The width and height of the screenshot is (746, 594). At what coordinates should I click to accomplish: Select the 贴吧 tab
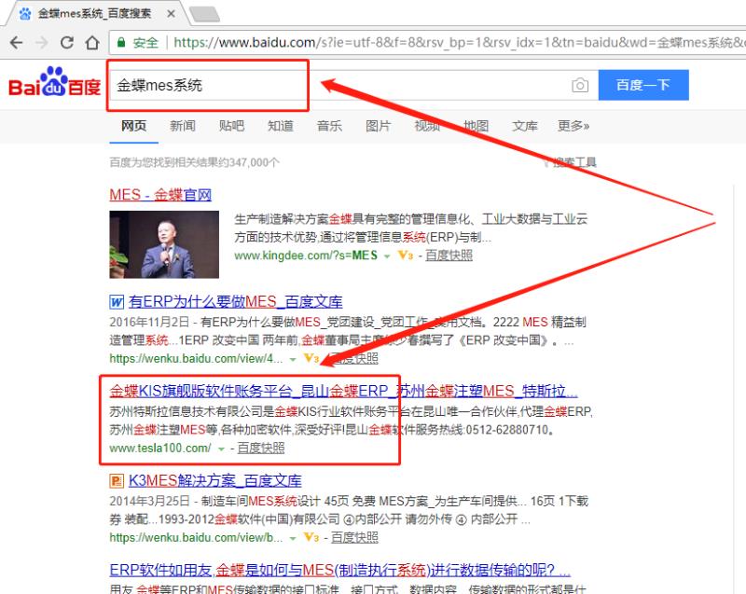coord(231,126)
